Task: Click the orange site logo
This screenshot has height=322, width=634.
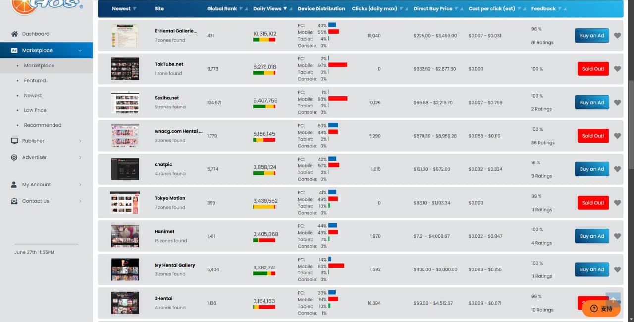Action: (x=47, y=6)
